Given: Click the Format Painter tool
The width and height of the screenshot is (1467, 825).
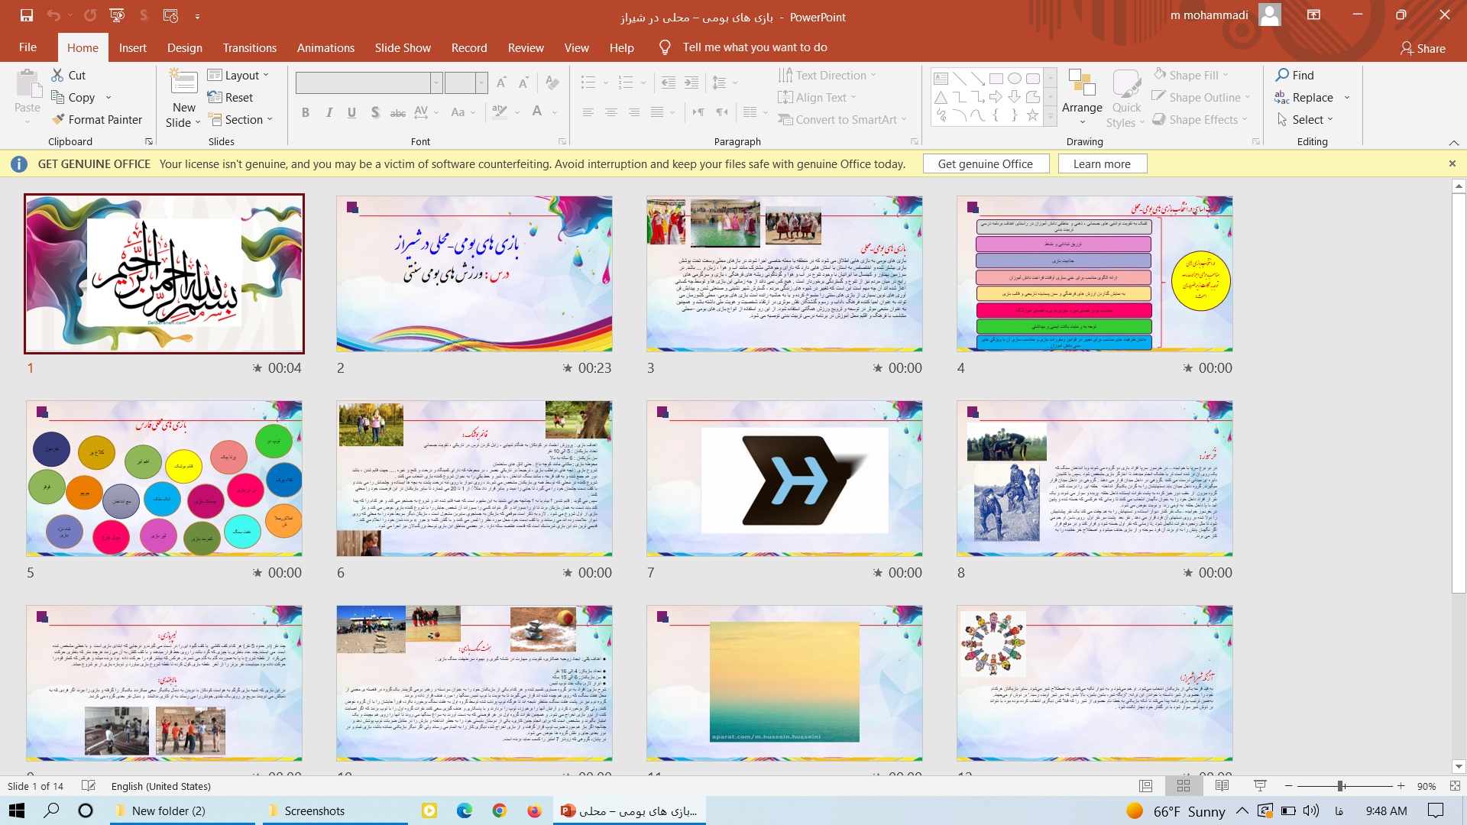Looking at the screenshot, I should [x=96, y=119].
